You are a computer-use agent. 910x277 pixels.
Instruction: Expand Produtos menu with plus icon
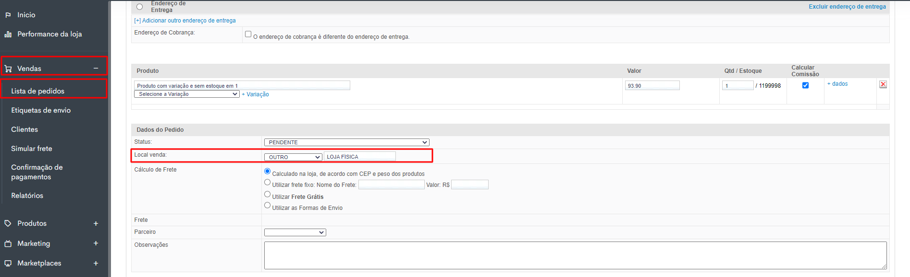click(96, 223)
